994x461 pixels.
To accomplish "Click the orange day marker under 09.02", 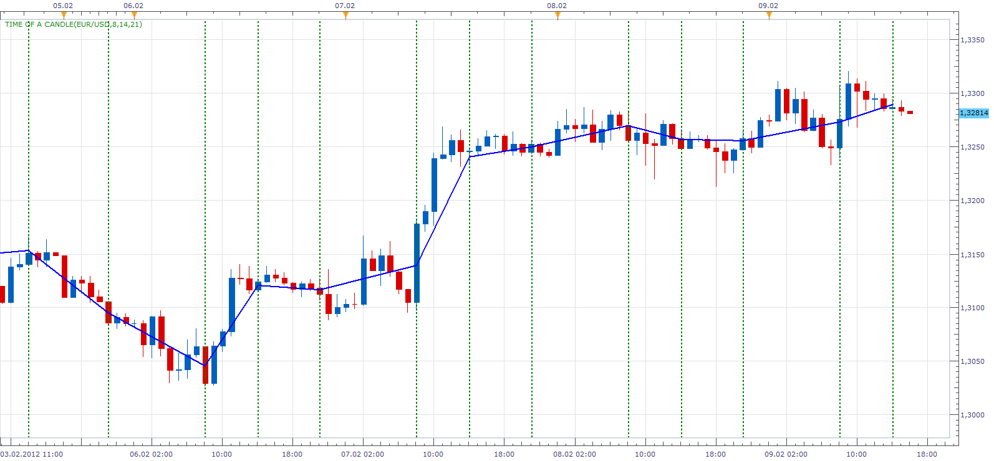I will tap(769, 15).
